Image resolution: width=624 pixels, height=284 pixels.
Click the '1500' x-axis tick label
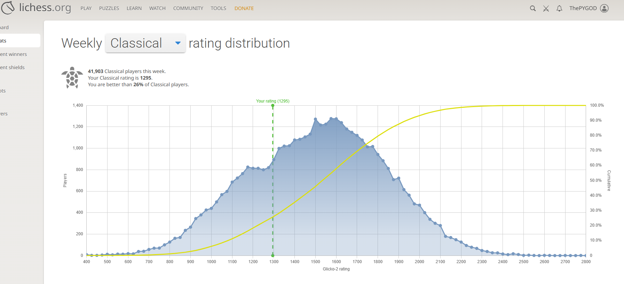point(315,262)
